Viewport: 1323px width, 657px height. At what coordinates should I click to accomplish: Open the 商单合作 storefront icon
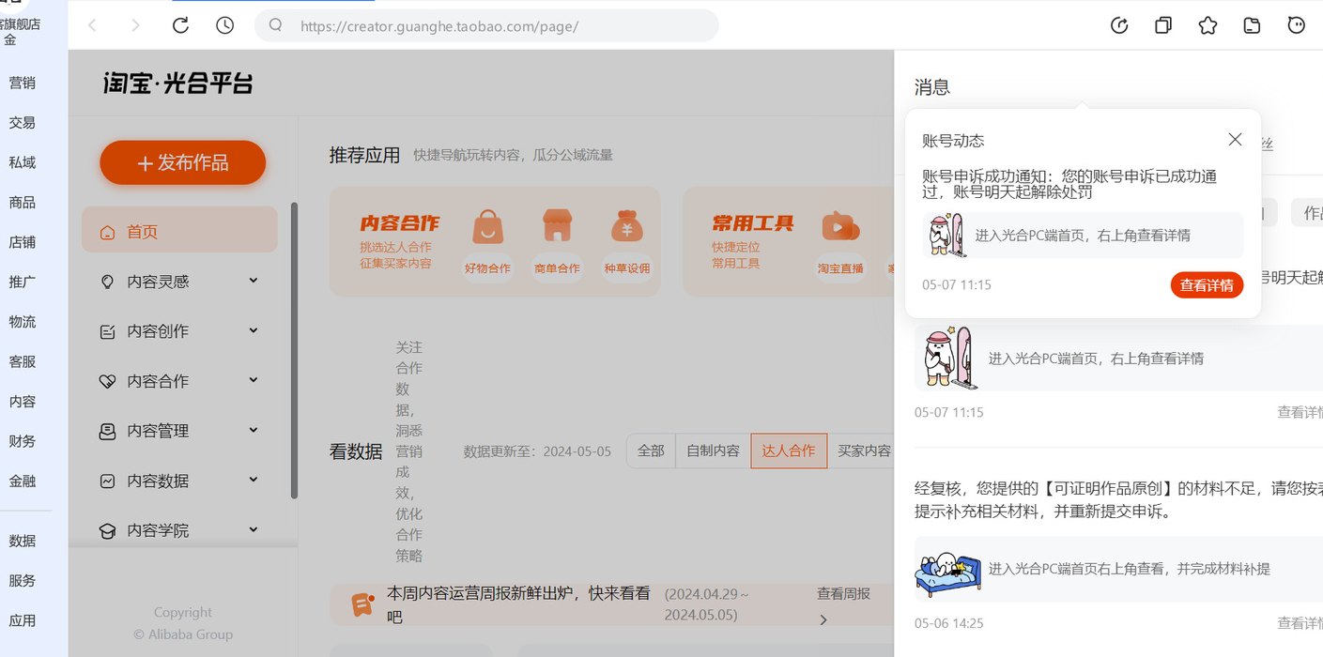(x=557, y=226)
